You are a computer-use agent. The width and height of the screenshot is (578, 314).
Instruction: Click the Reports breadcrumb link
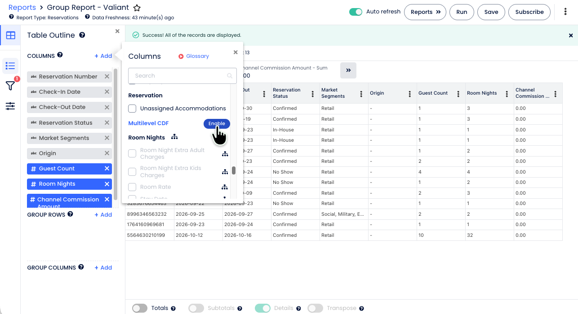(22, 8)
